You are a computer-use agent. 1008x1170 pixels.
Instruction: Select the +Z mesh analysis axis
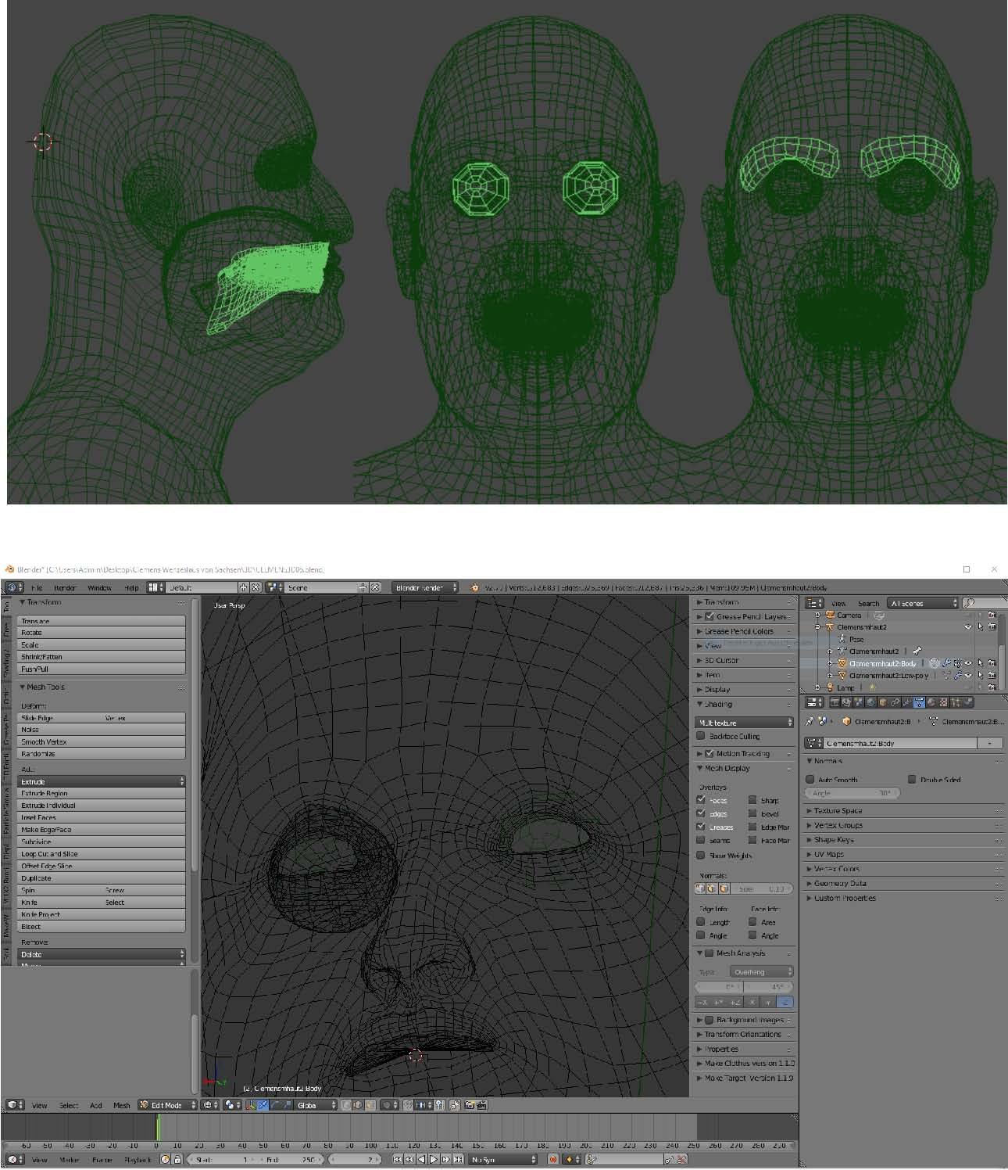[735, 1002]
